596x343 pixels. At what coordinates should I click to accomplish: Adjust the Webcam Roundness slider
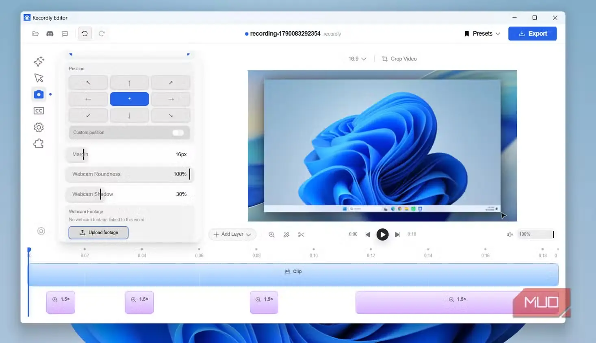(129, 174)
